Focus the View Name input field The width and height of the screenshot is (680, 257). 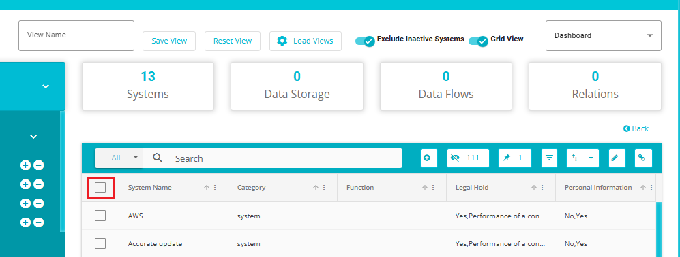pos(76,35)
